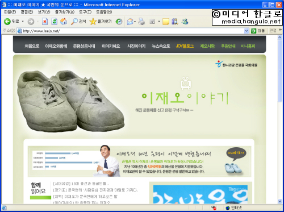The height and width of the screenshot is (212, 284).
Task: Click the 연결 links toolbar label
Action: (x=273, y=31)
